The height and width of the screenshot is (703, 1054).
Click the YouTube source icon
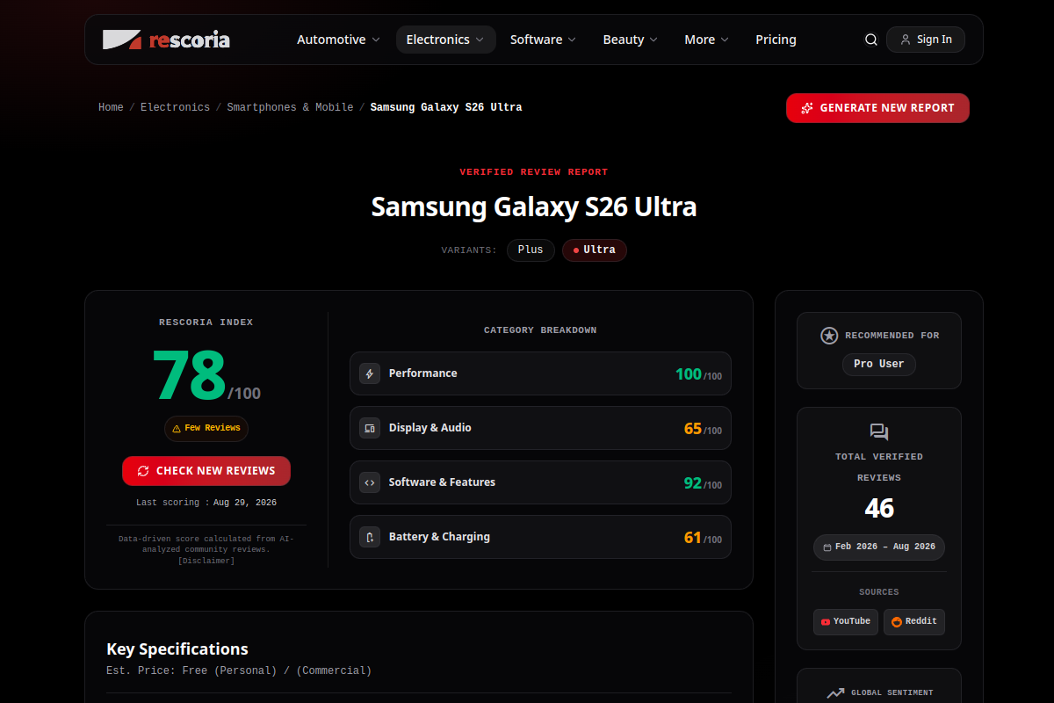826,621
